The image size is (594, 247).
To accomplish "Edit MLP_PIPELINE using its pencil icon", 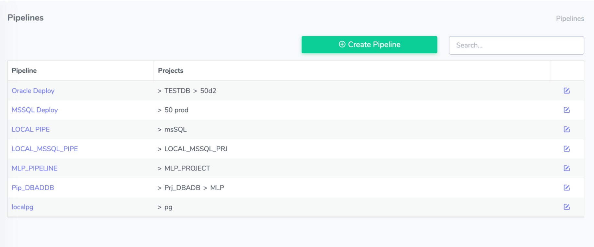I will coord(566,168).
